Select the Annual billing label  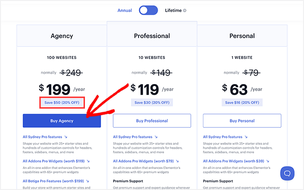tap(125, 10)
